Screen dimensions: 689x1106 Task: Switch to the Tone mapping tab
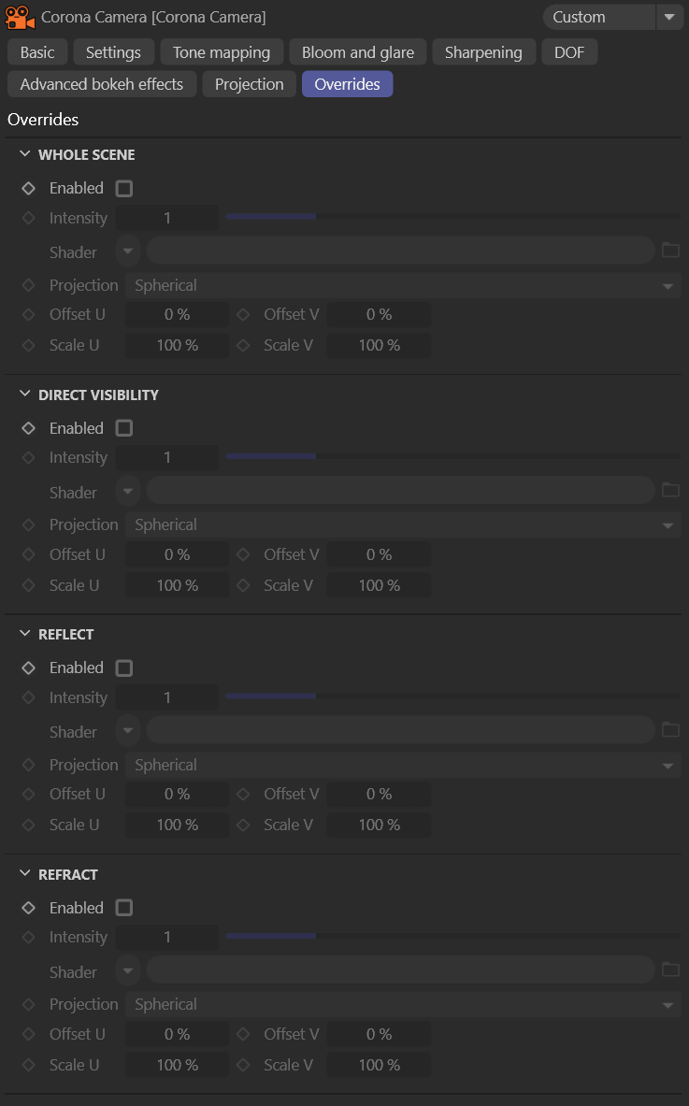pos(222,52)
